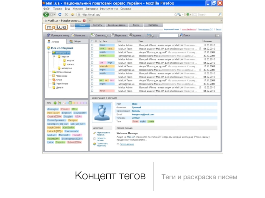
Task: Click the column layout icon in toolbar
Action: 217,35
